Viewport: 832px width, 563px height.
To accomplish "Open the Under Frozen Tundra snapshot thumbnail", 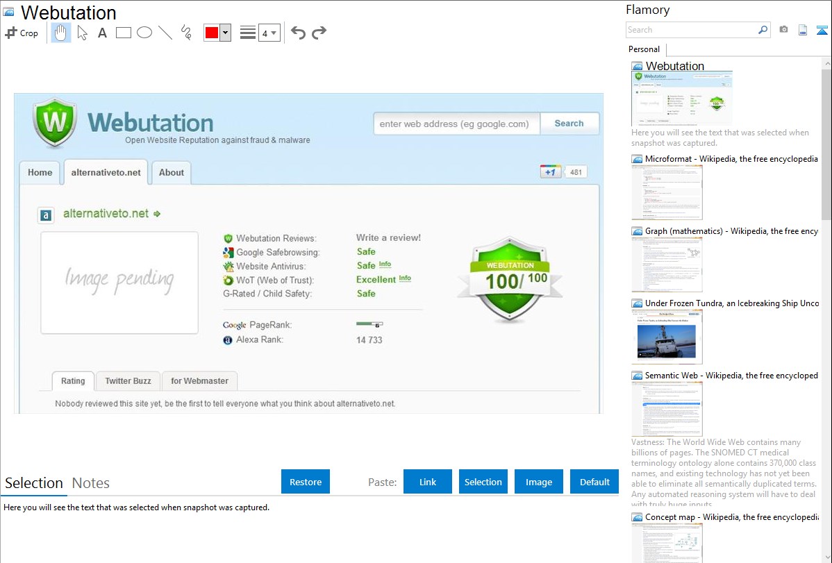I will (x=667, y=337).
